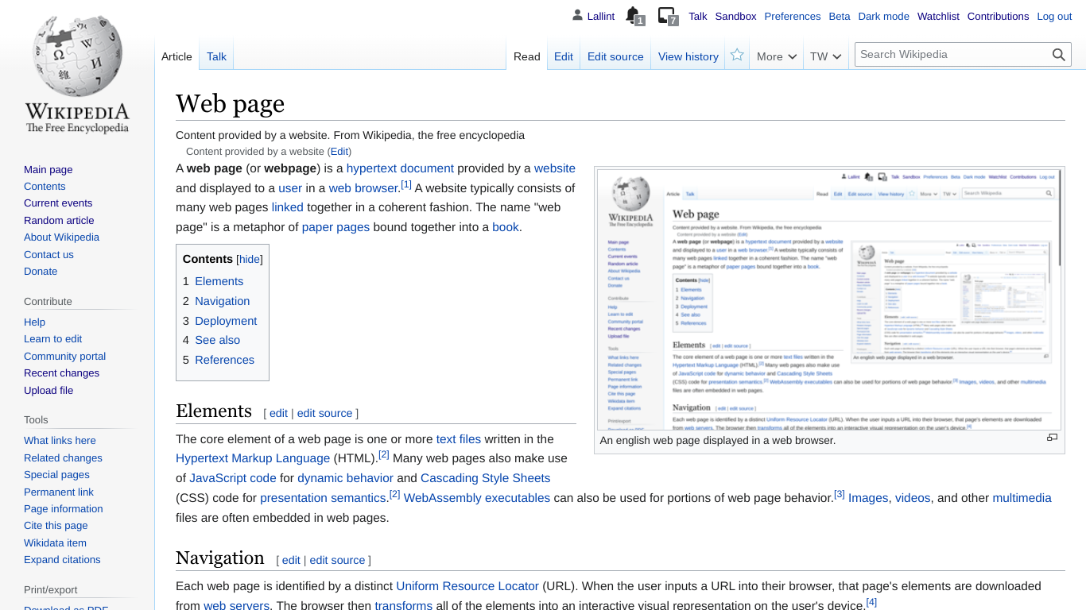1086x610 pixels.
Task: Select the Read tab
Action: click(x=526, y=56)
